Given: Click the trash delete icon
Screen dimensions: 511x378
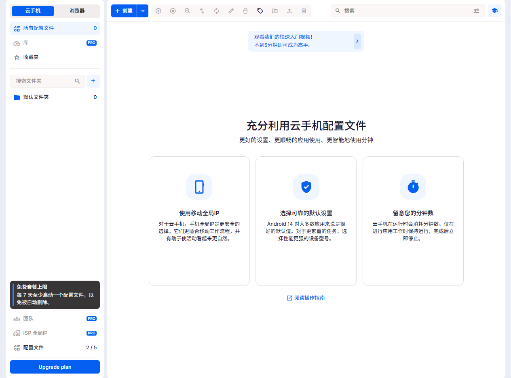Looking at the screenshot, I should coord(304,11).
